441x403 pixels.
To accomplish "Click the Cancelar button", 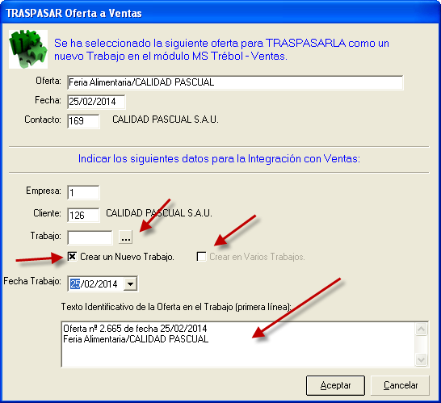I will 401,385.
